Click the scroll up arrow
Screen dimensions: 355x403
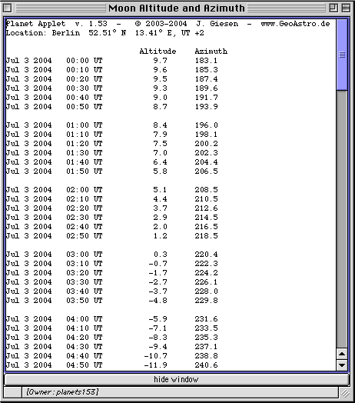point(342,355)
